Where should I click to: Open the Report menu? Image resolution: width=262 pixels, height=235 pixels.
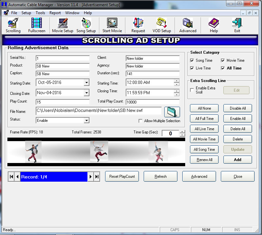click(55, 13)
